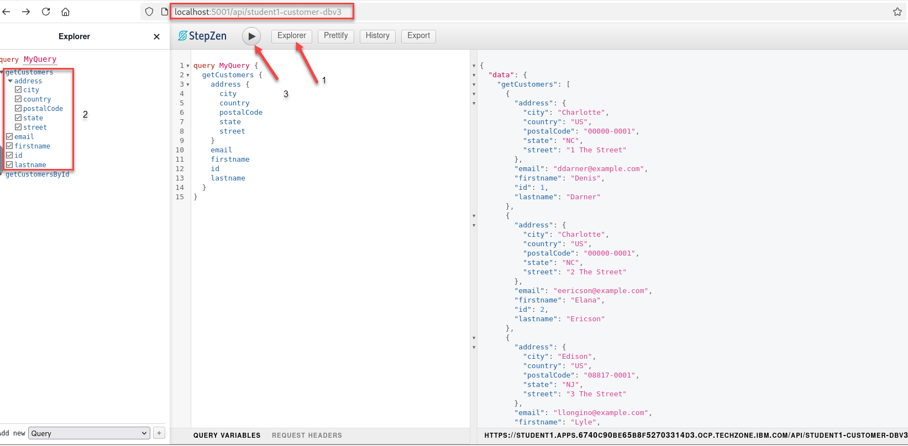
Task: Close the Explorer panel
Action: [x=156, y=36]
